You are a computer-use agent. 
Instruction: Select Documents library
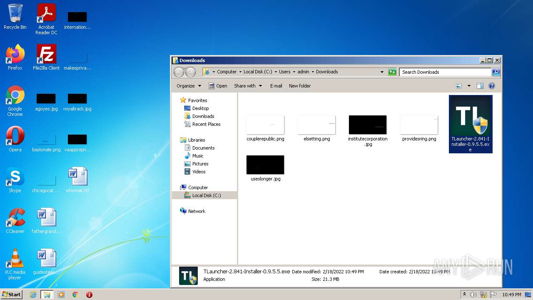[203, 148]
